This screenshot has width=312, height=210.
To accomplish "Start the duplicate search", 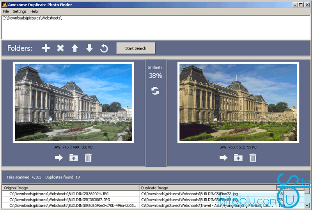I will [x=136, y=48].
